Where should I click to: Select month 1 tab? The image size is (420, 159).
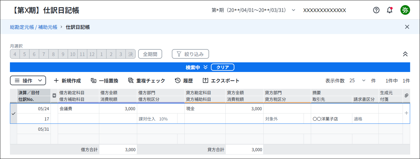tap(102, 54)
